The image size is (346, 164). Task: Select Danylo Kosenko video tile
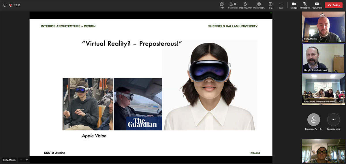coord(323,58)
